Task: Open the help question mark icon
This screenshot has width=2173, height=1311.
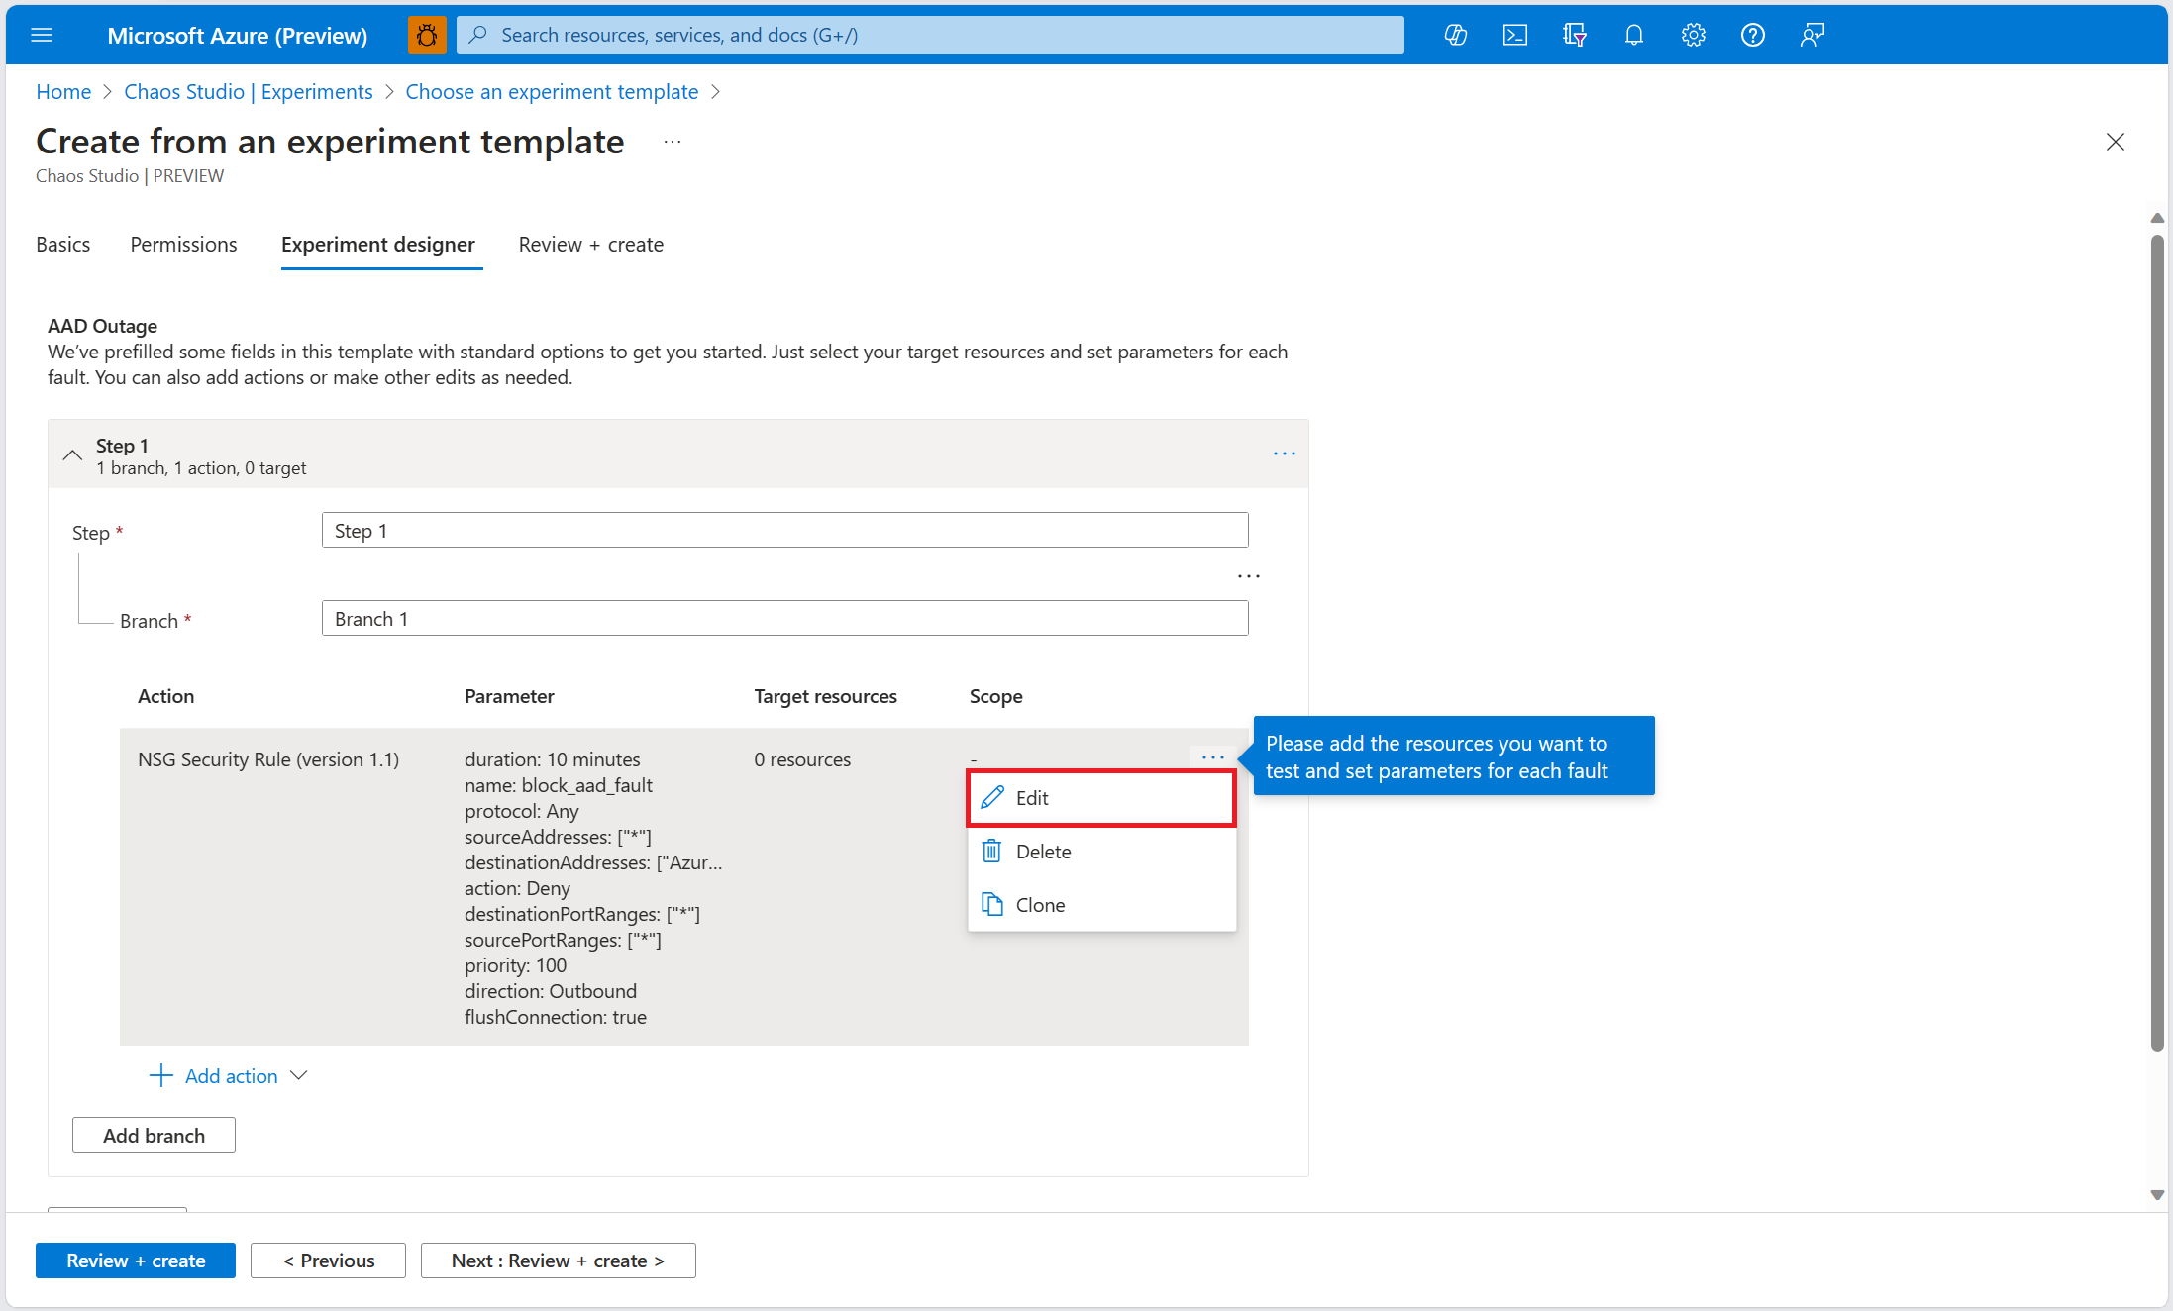Action: pos(1753,35)
